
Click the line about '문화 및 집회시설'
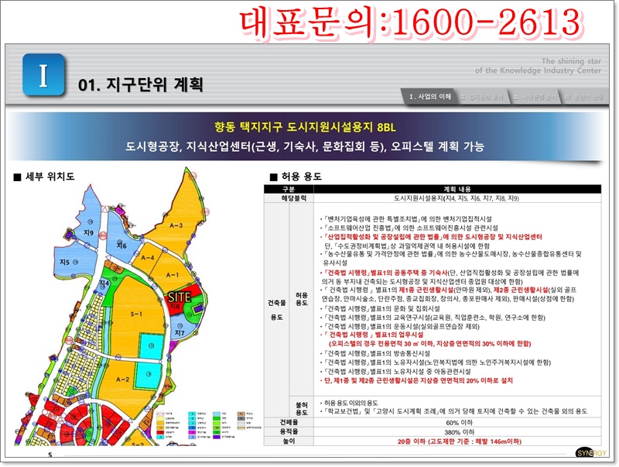(380, 308)
